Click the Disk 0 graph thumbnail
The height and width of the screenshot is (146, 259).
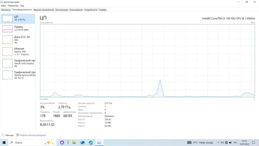coord(8,40)
